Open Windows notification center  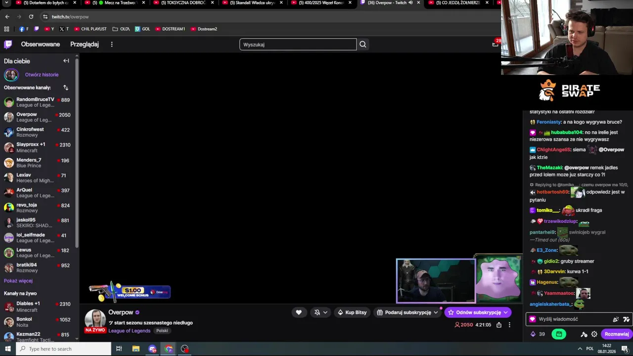coord(625,349)
